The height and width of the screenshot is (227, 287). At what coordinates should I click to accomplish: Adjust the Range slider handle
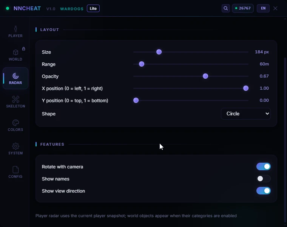(x=142, y=64)
